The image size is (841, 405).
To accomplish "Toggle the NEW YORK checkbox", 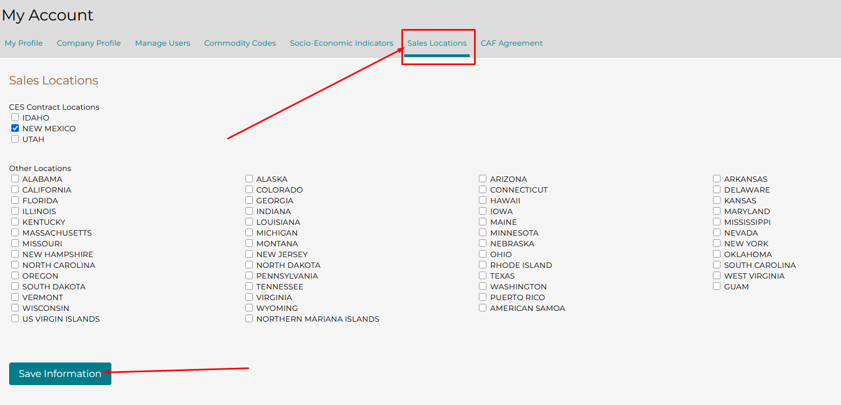I will 717,243.
